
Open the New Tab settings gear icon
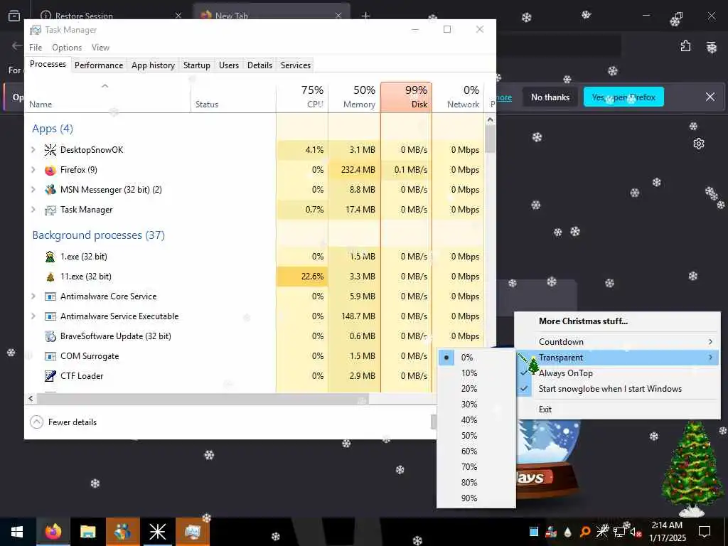click(x=698, y=144)
